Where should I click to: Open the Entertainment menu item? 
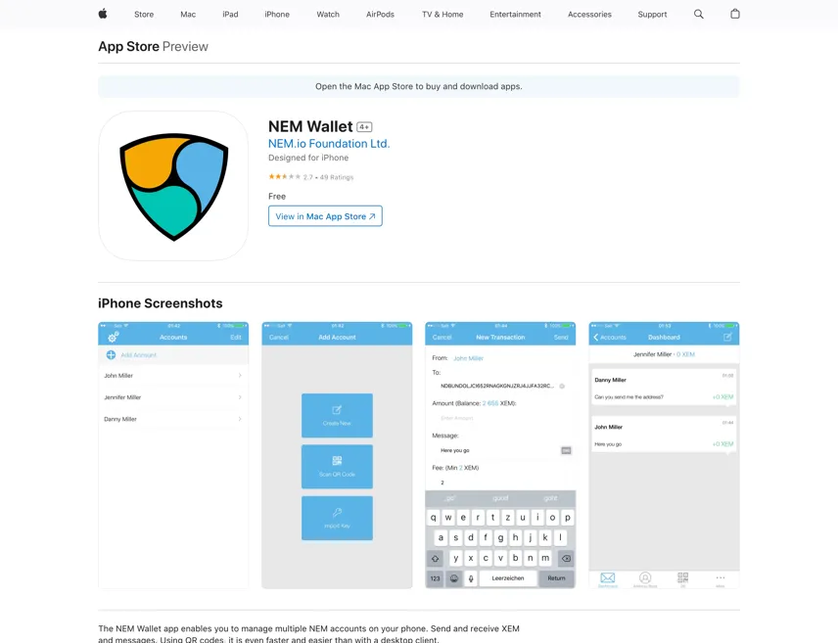tap(515, 15)
